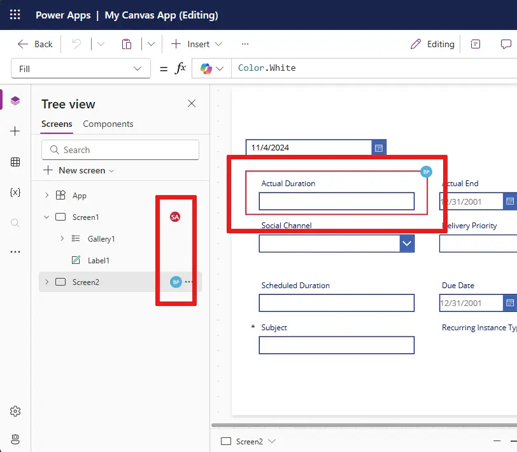517x452 pixels.
Task: Open the Variables curly braces icon
Action: point(15,192)
